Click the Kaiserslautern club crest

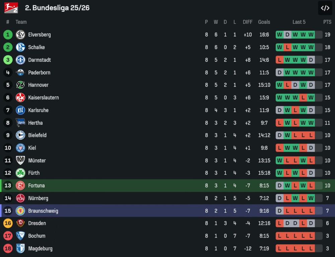(20, 98)
